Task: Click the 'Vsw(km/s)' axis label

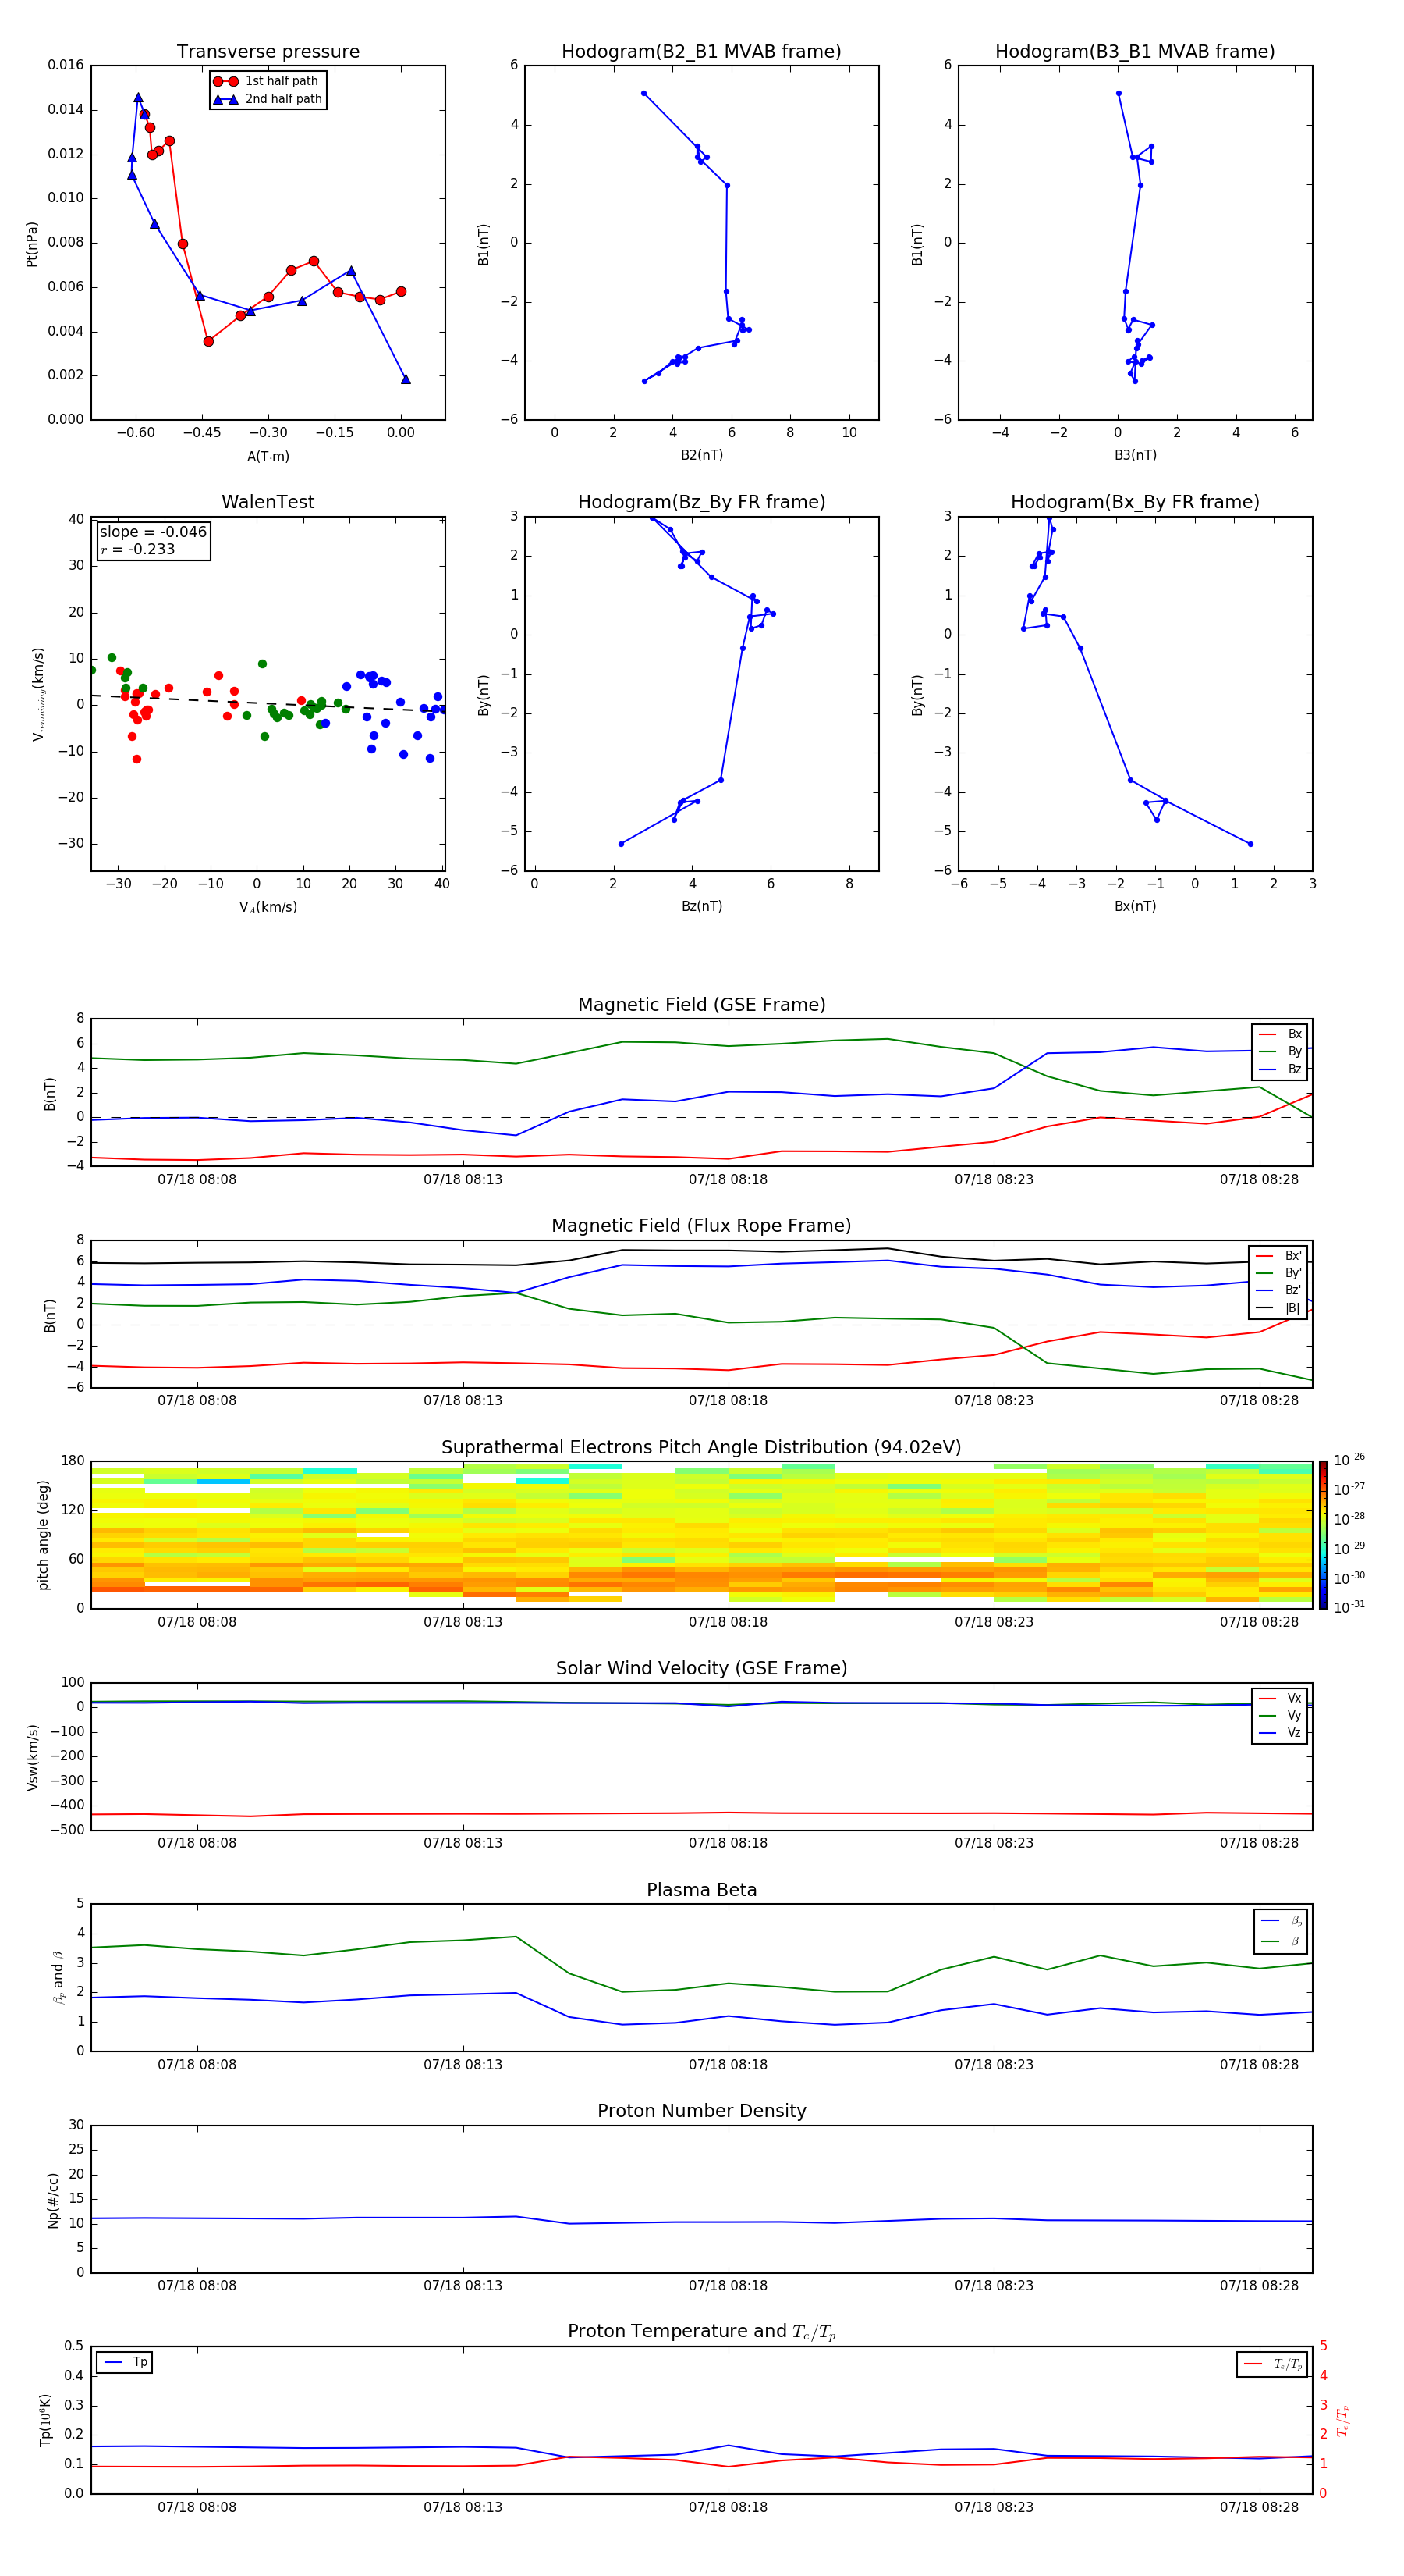Action: 32,1757
